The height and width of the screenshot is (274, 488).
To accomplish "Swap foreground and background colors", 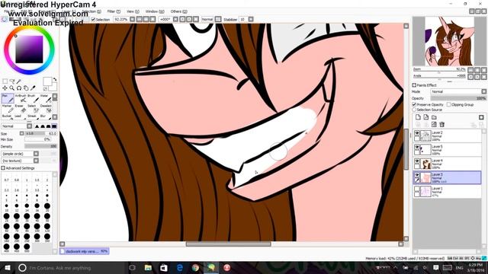I will coord(55,79).
